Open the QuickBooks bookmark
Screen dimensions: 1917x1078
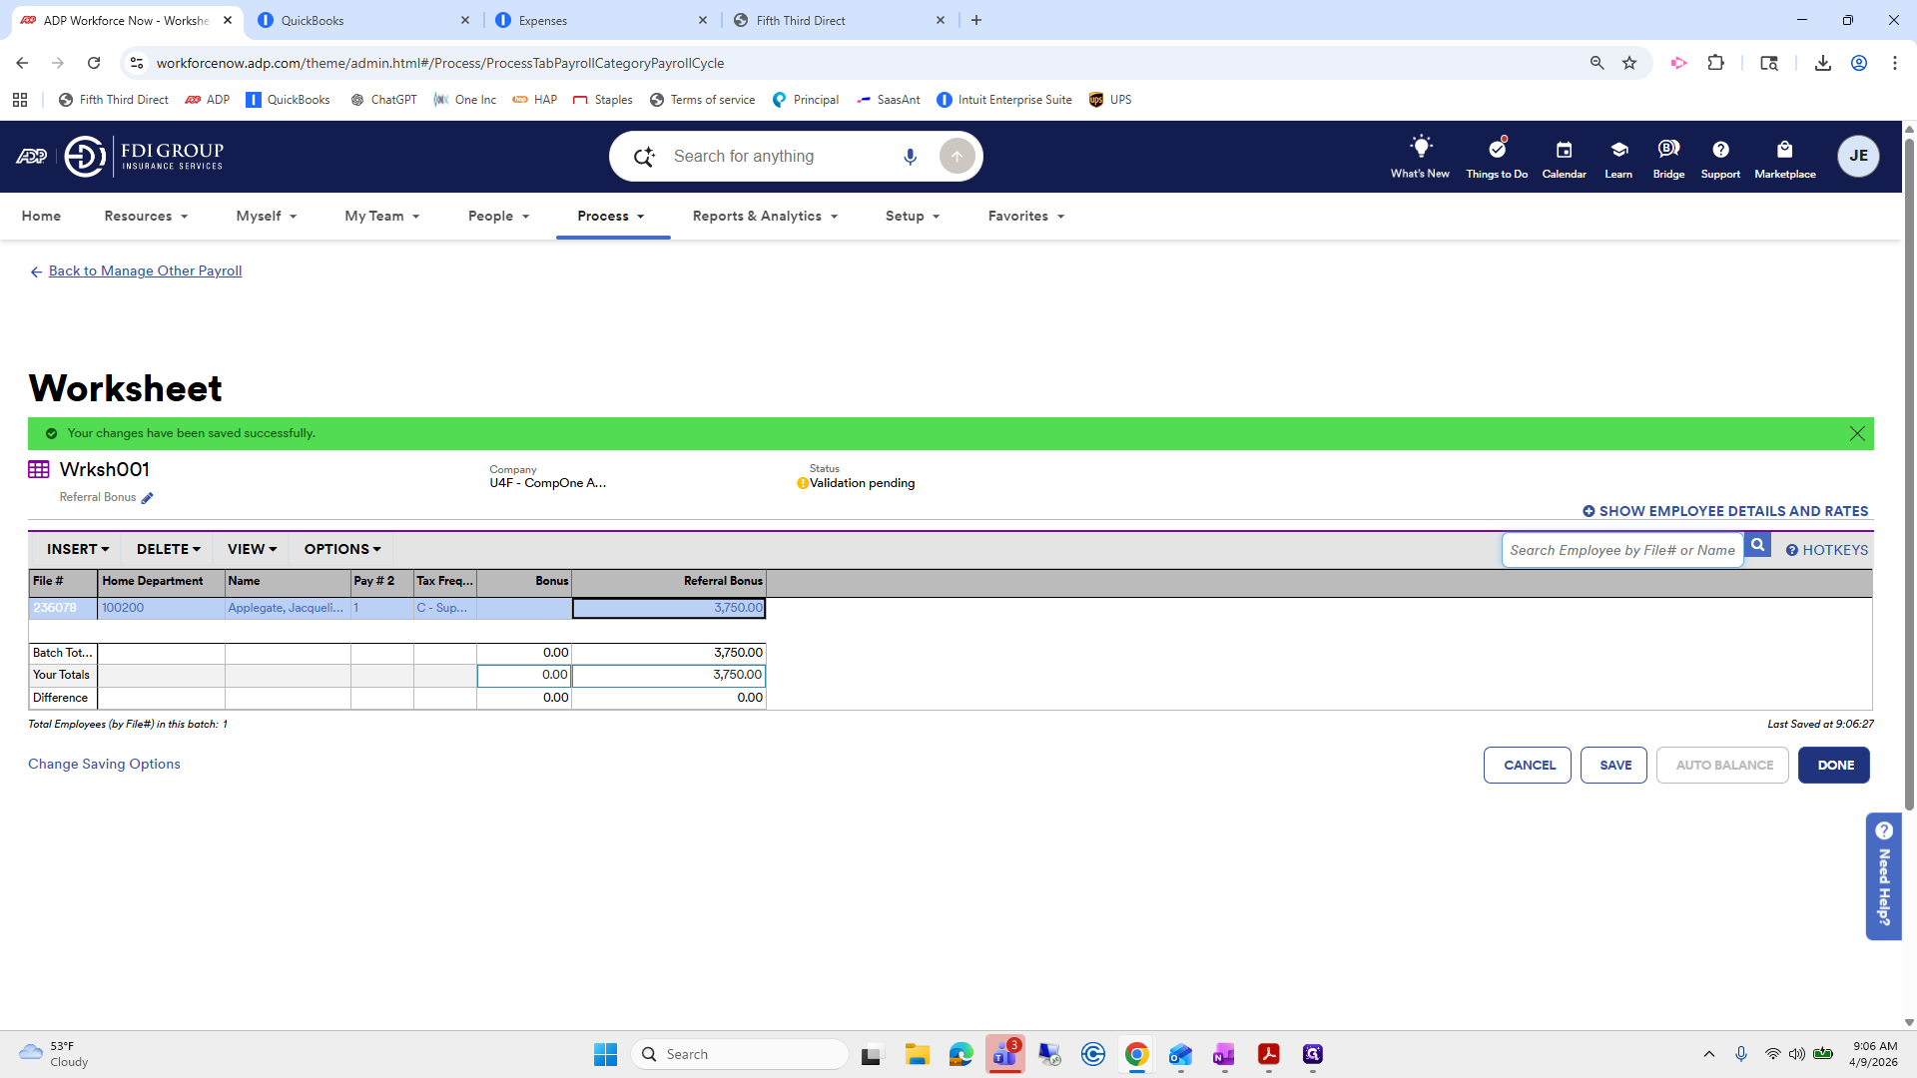click(x=288, y=100)
